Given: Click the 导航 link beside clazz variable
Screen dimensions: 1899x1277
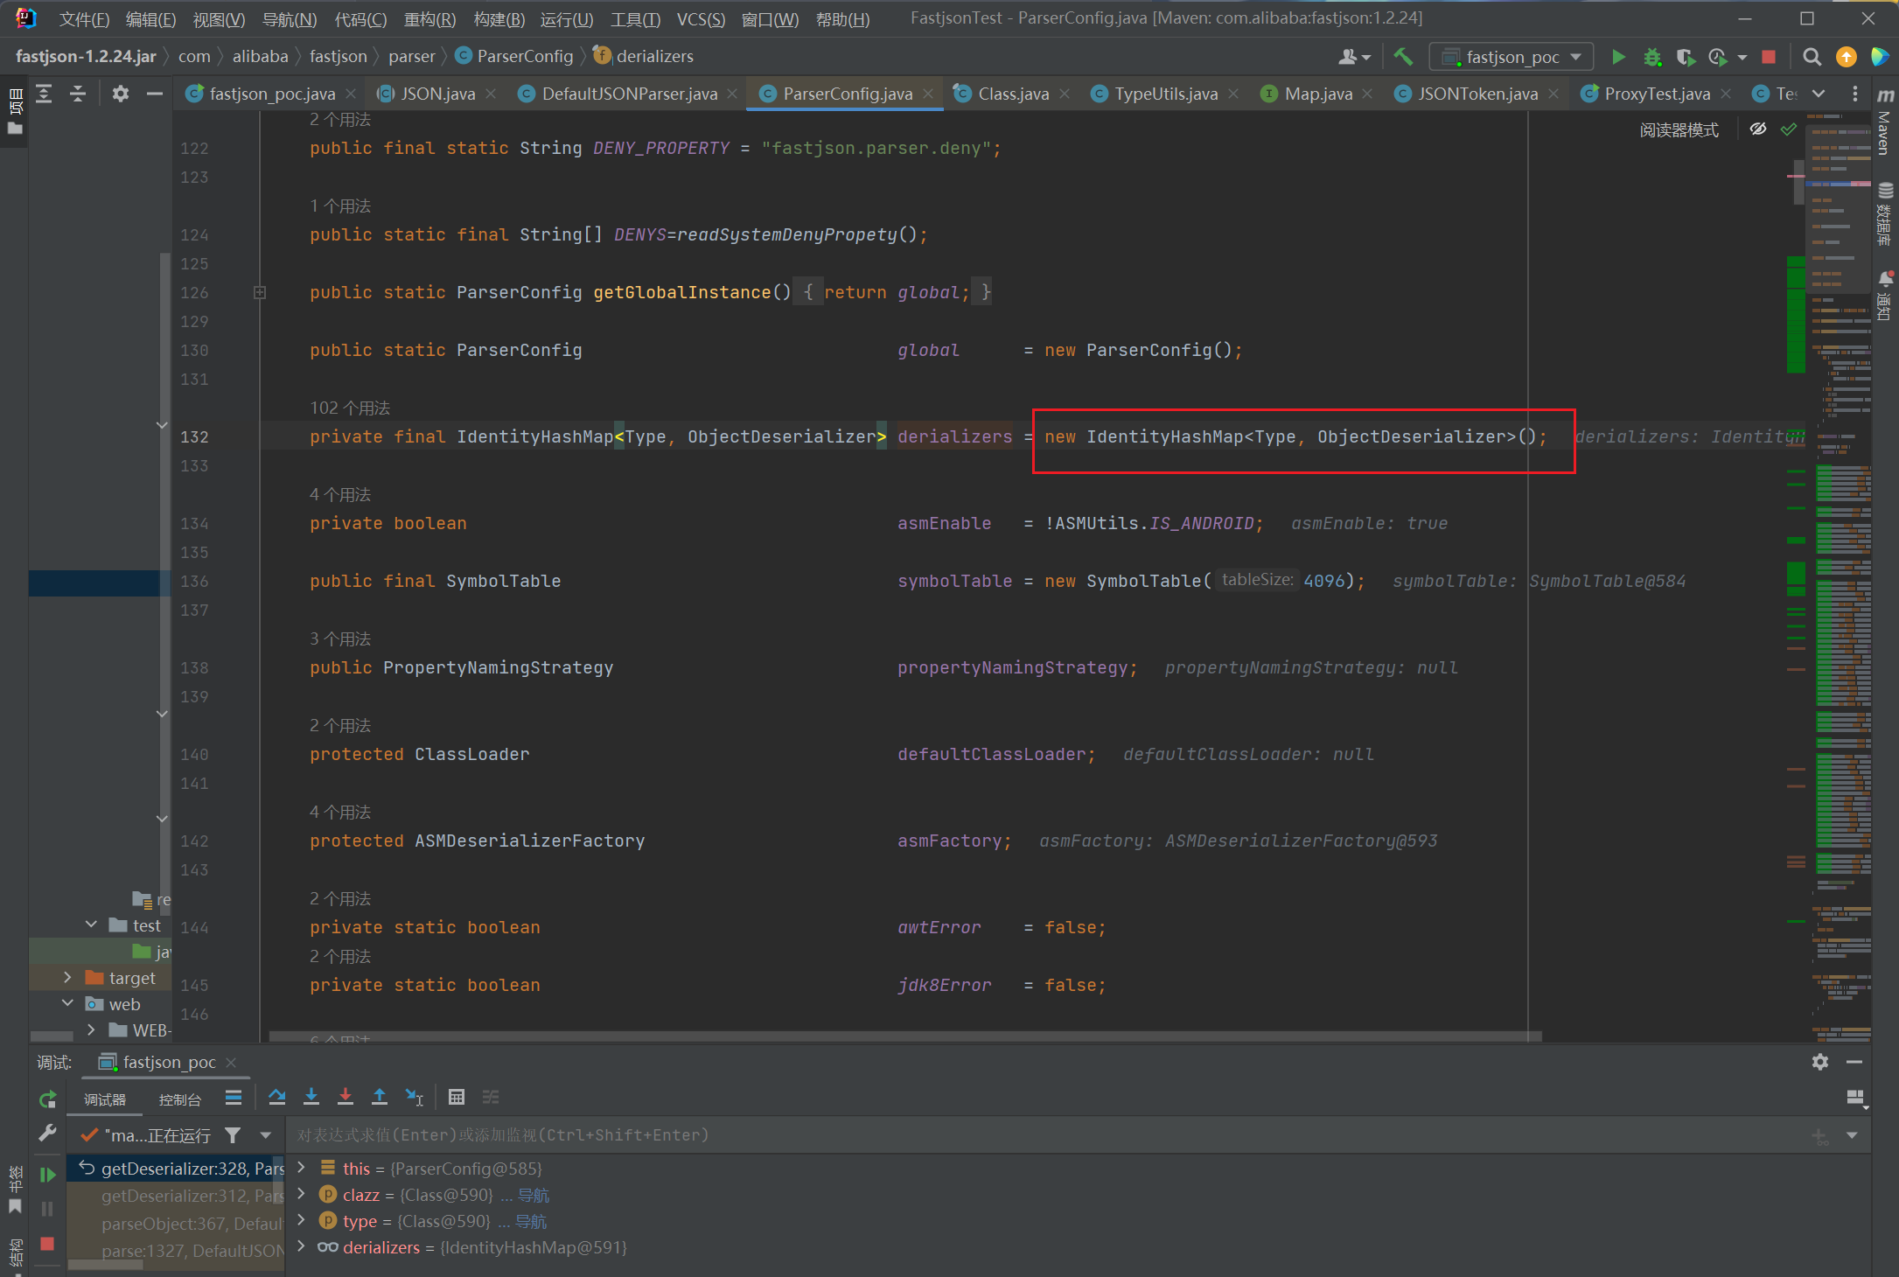Looking at the screenshot, I should tap(534, 1195).
